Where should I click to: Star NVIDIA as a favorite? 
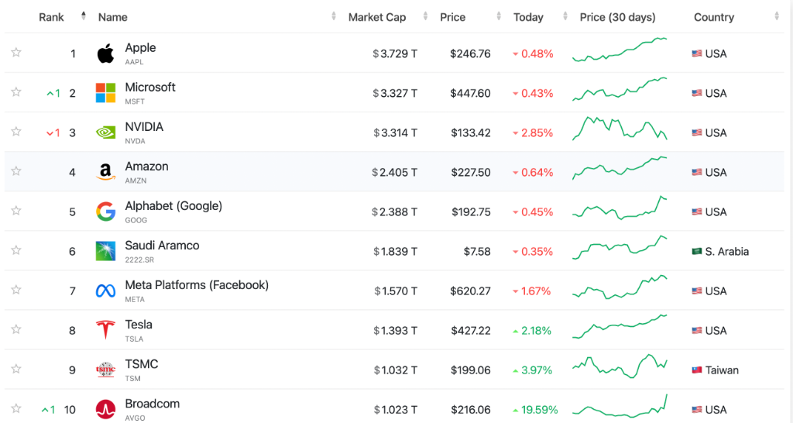coord(16,132)
